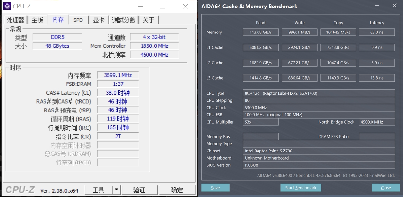Click the 北桥频率 4500.0 MHz value in CPU-Z
The height and width of the screenshot is (197, 403).
(x=154, y=55)
